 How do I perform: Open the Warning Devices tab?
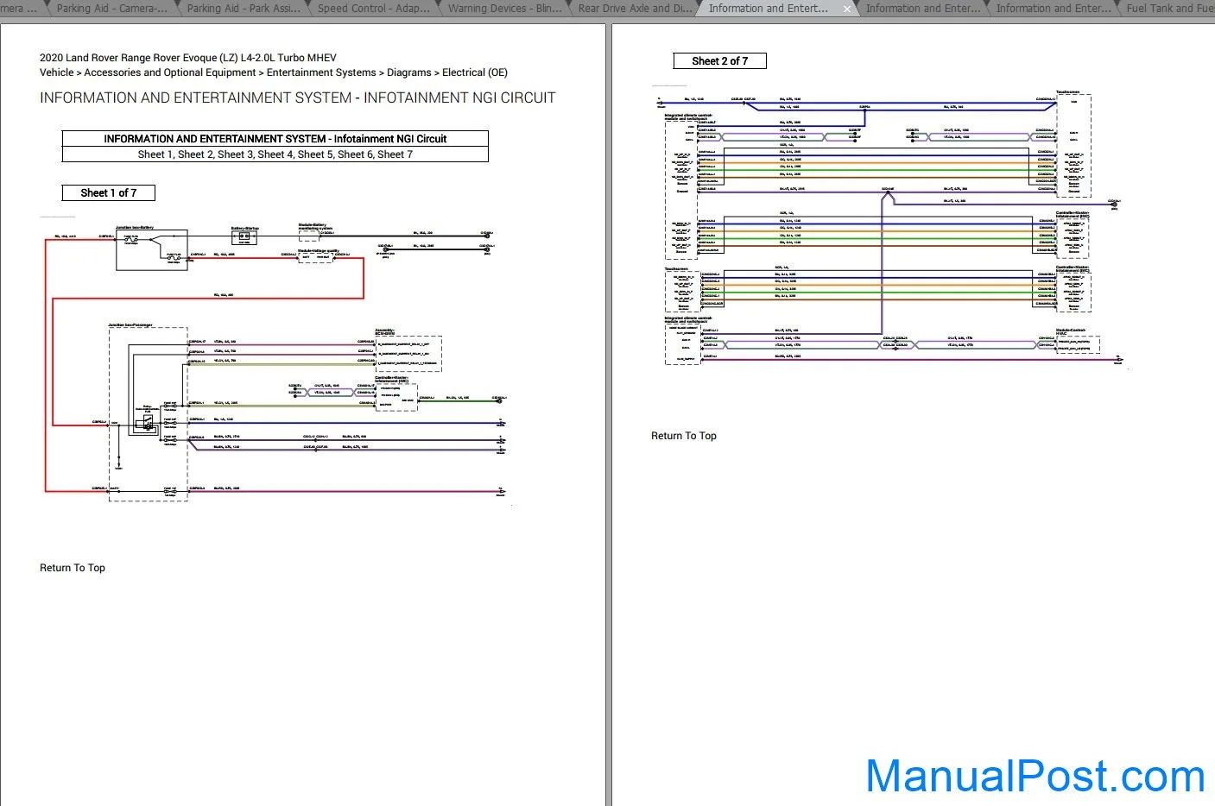point(503,9)
